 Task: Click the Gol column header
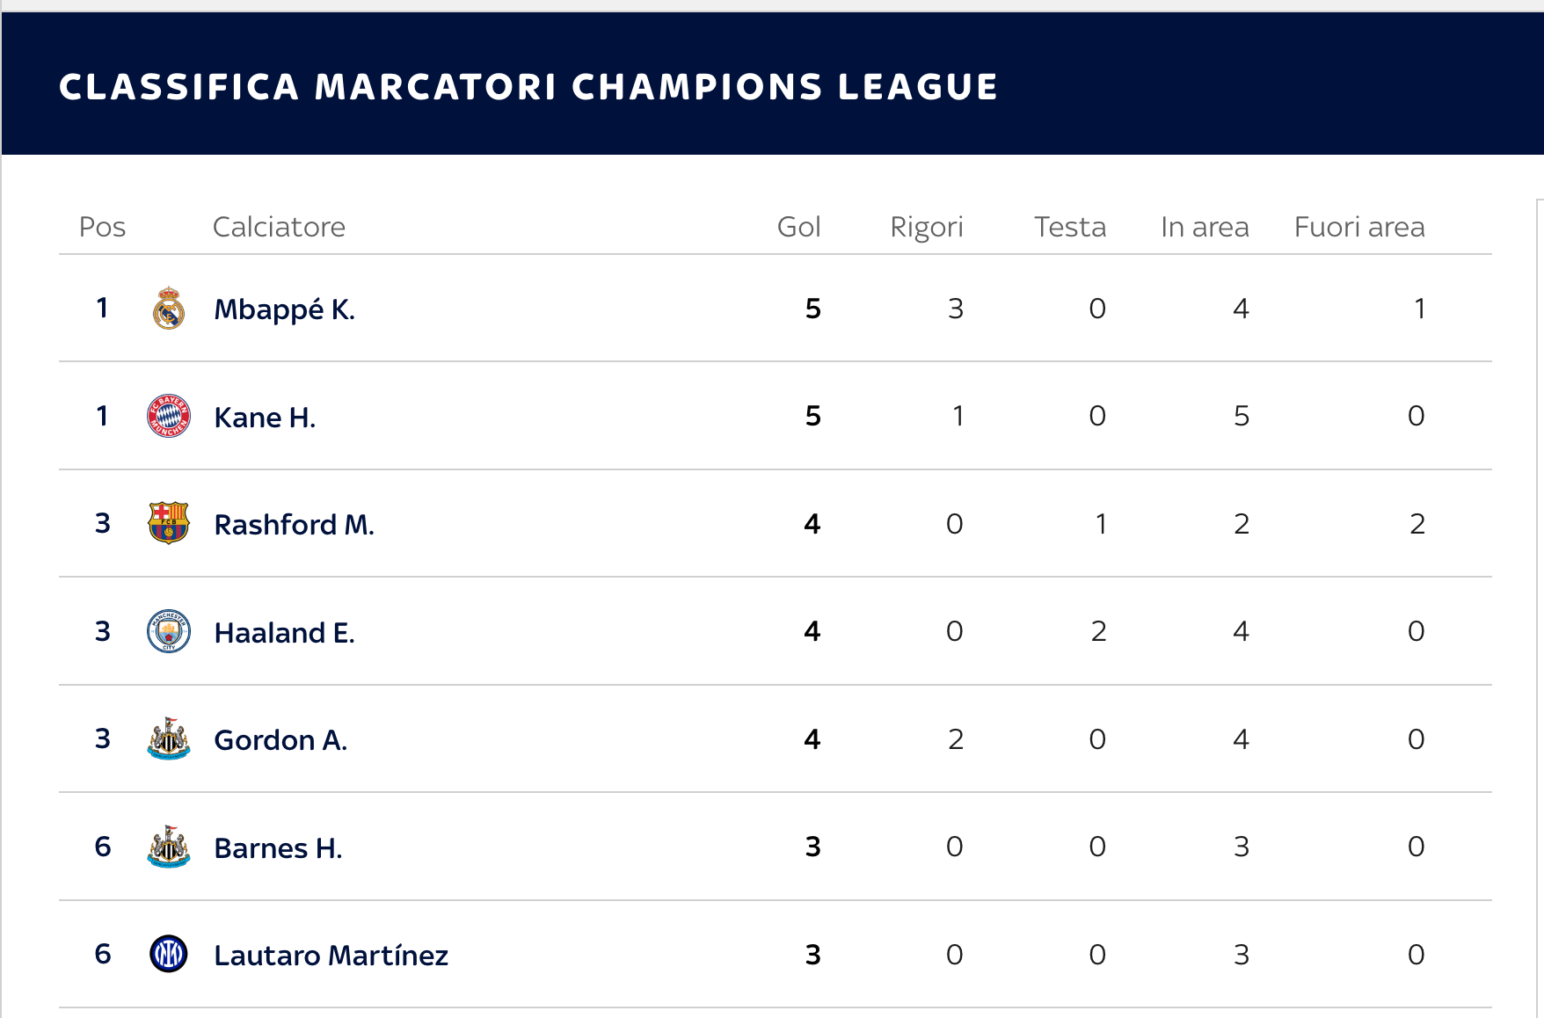pyautogui.click(x=798, y=227)
